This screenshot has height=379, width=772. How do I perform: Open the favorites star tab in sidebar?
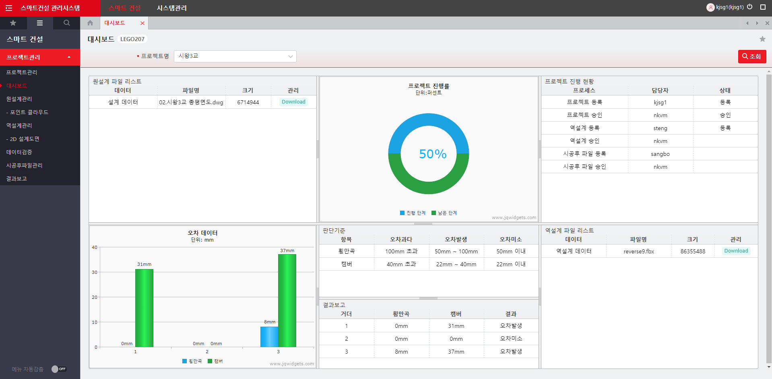(13, 23)
